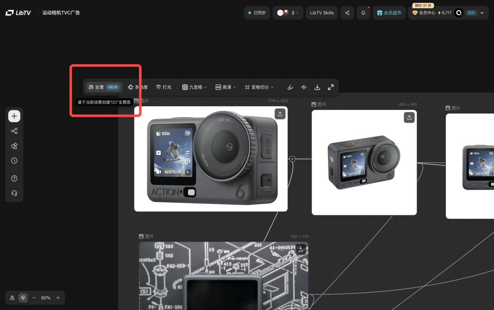
Task: Select the blueprint schematic image
Action: coord(224,276)
